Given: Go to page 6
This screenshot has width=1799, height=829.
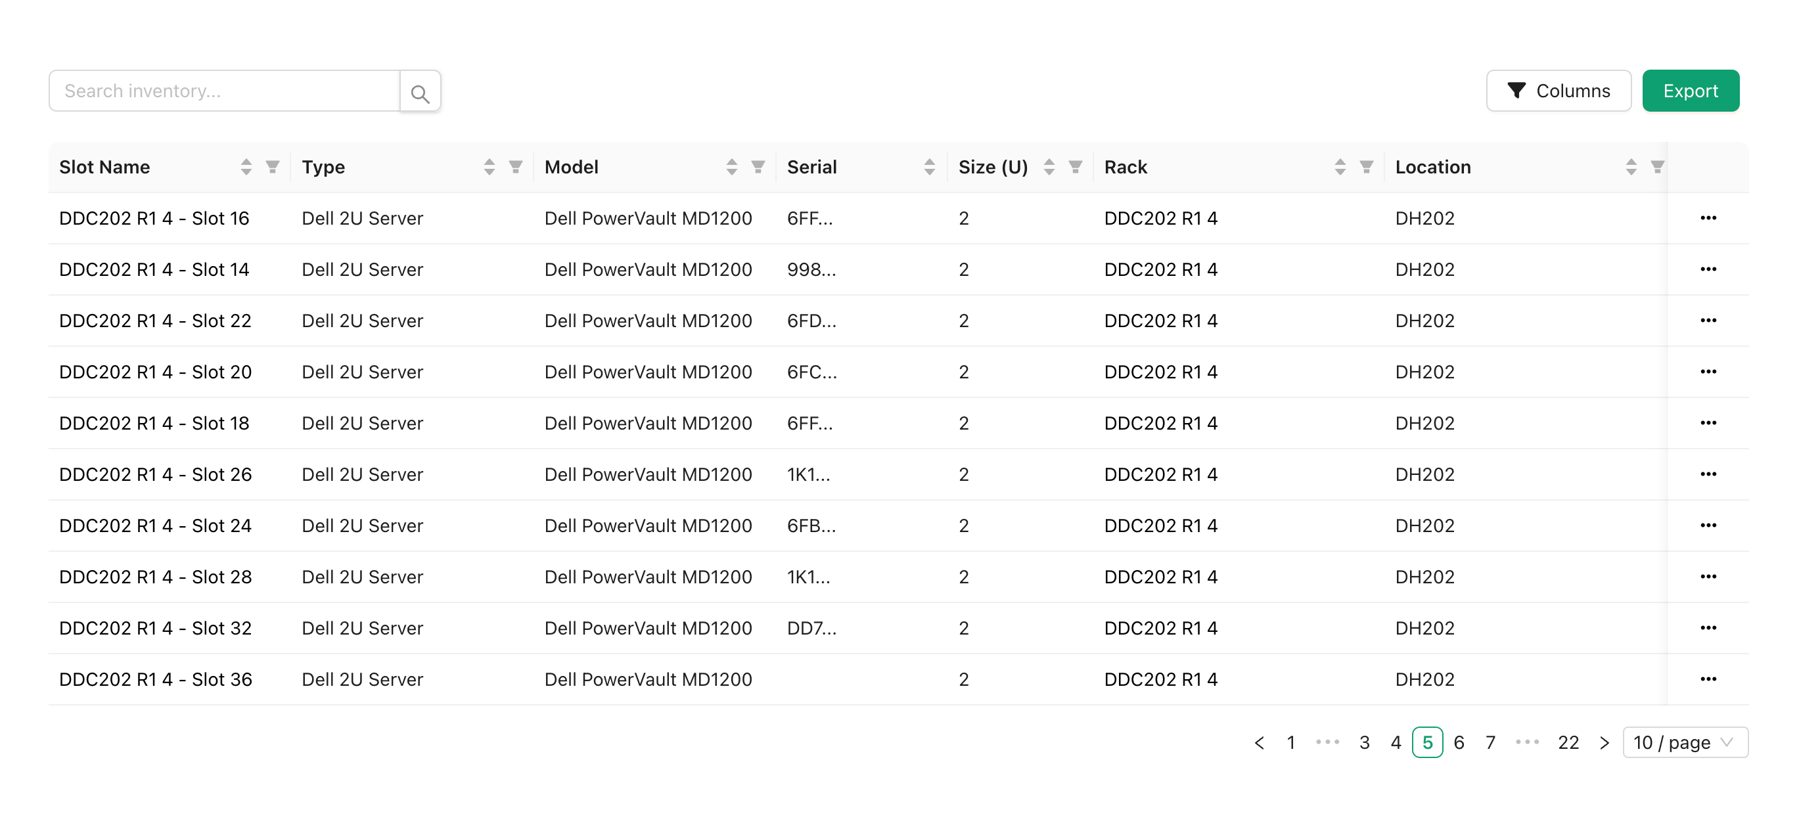Looking at the screenshot, I should [1458, 742].
